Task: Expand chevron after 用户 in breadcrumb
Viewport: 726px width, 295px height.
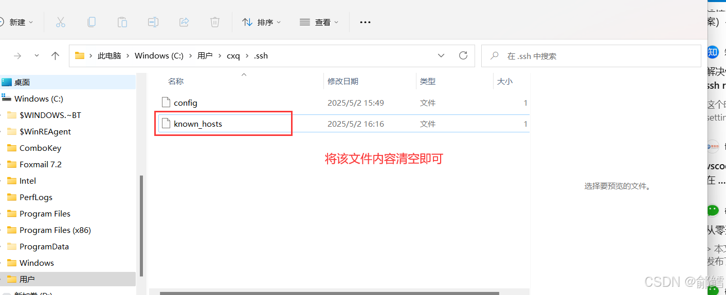Action: [x=220, y=56]
